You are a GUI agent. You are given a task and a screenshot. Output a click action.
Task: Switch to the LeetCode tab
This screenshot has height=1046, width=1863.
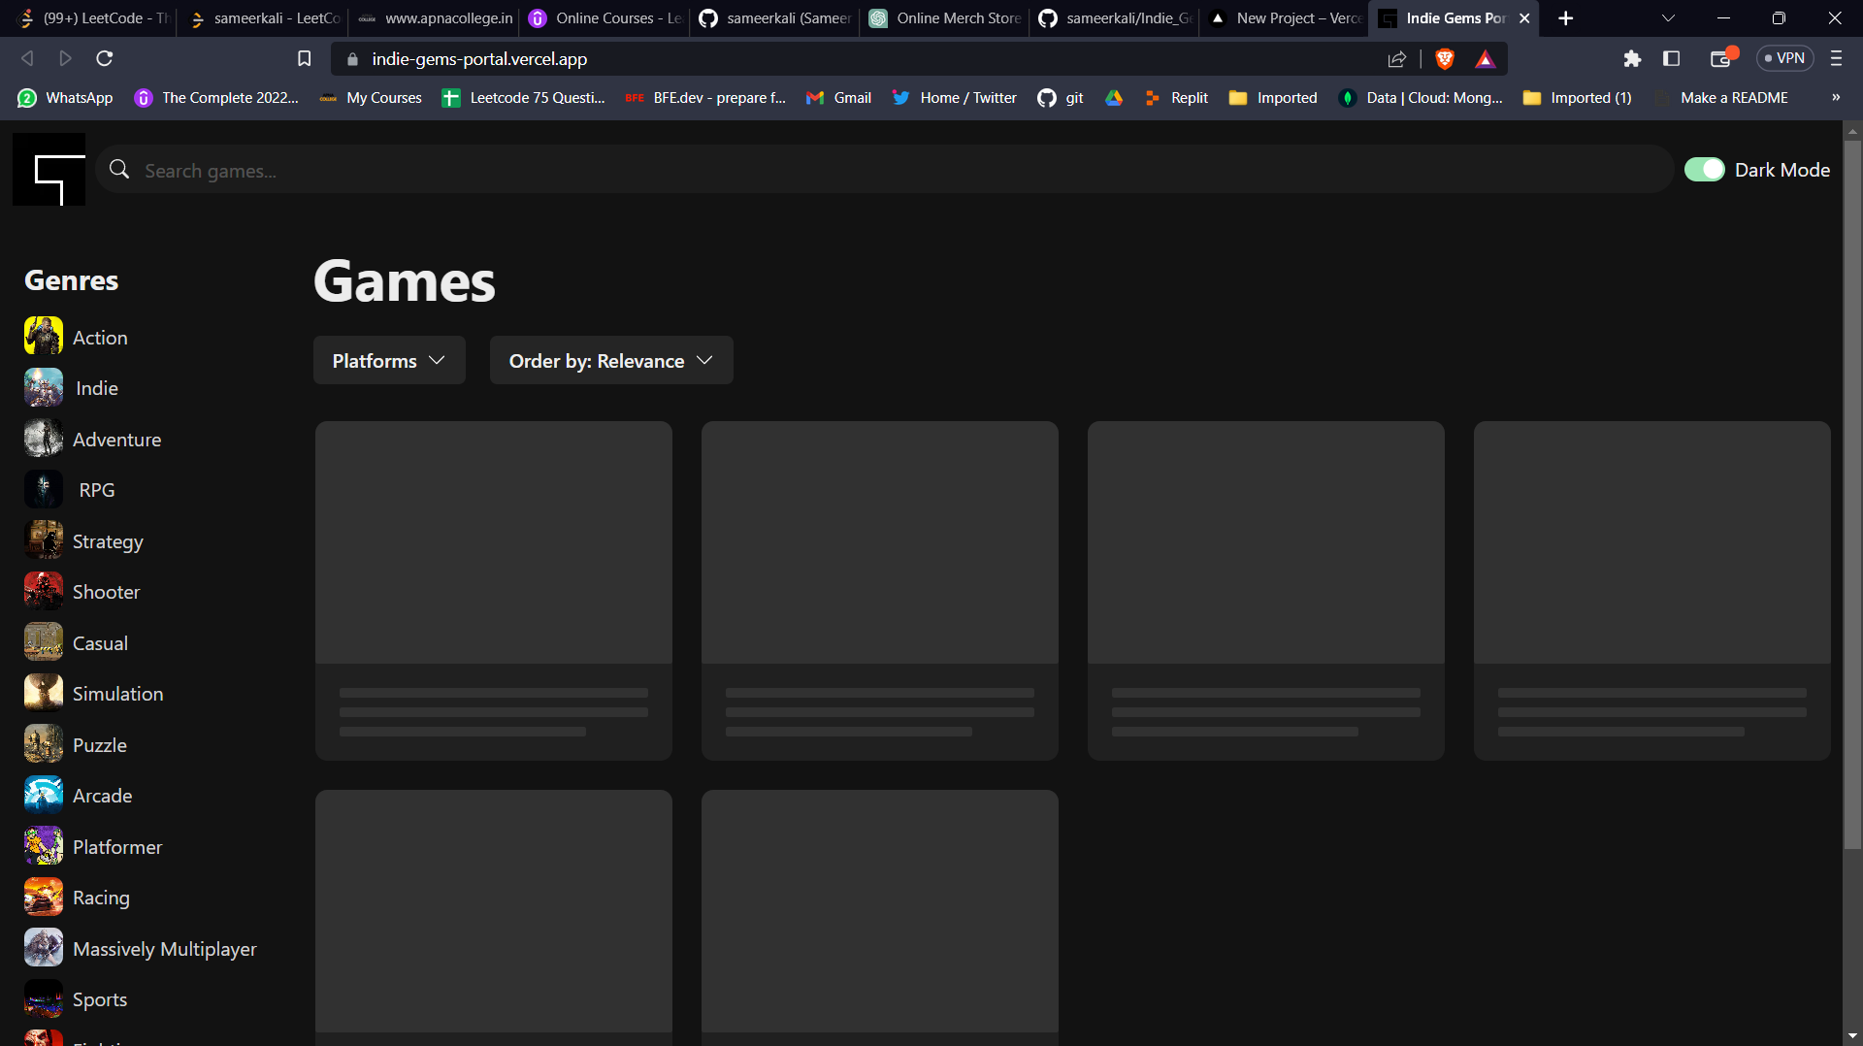[94, 18]
